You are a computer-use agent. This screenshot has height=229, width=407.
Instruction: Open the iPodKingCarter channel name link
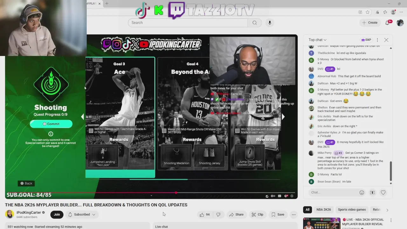[29, 212]
